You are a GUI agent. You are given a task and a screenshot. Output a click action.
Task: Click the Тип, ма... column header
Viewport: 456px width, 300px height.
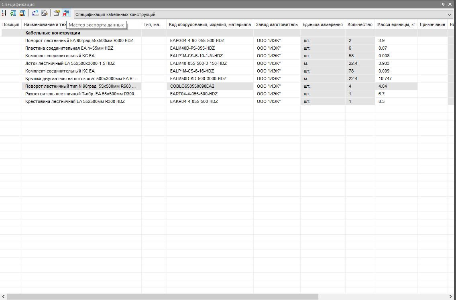154,25
